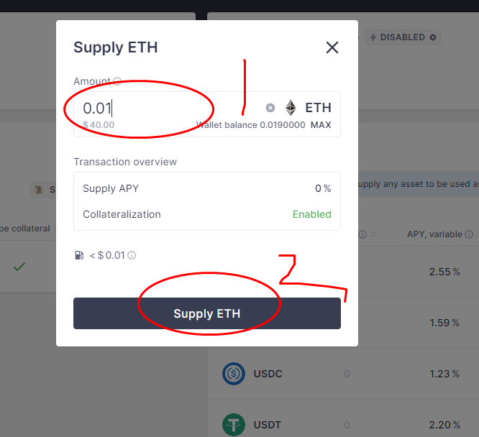Click the gas pump fee icon
The image size is (479, 437).
tap(78, 255)
